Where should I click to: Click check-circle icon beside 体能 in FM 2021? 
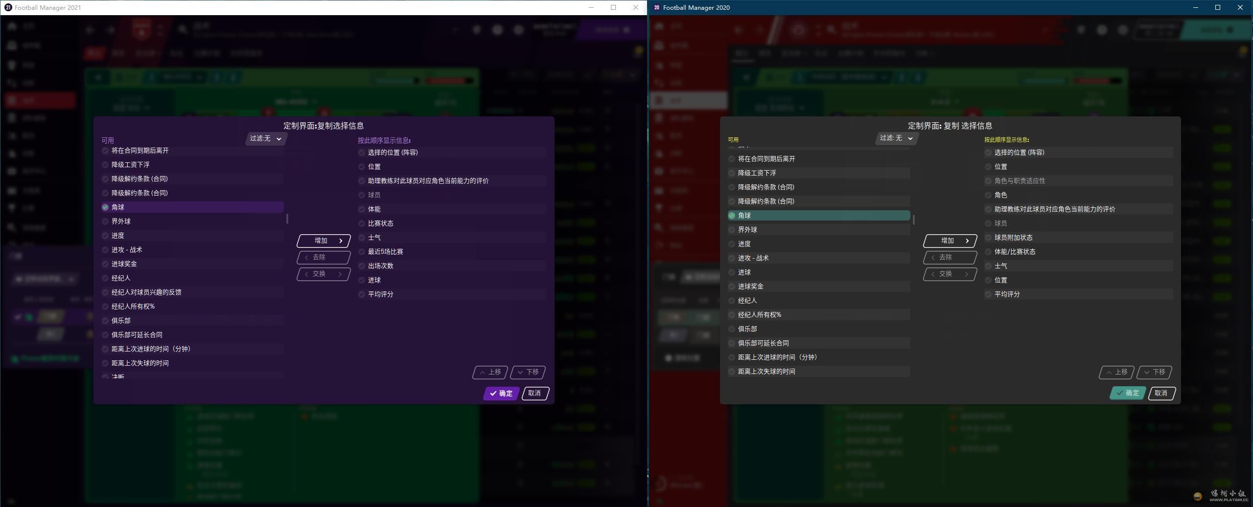[x=362, y=209]
